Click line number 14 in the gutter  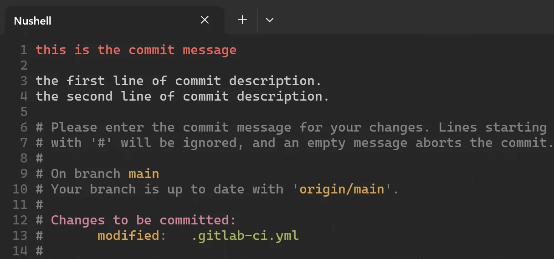tap(20, 251)
